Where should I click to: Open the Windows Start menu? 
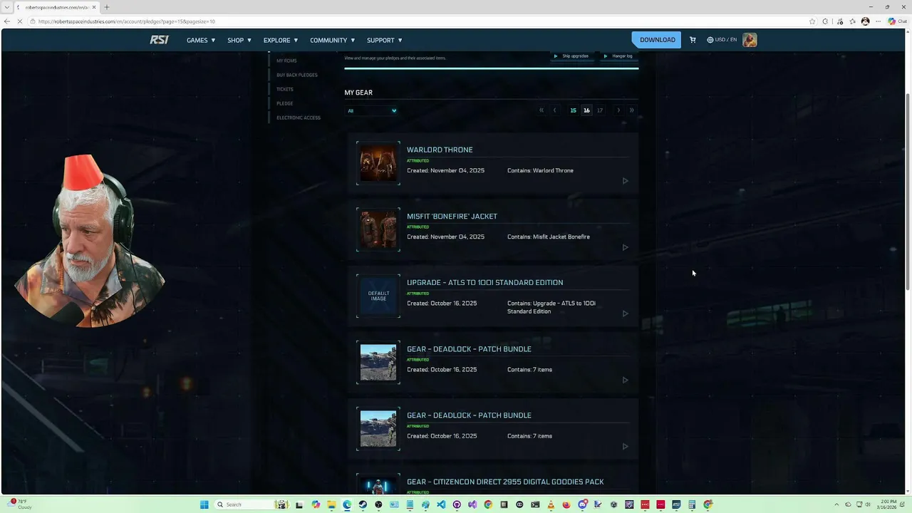[204, 504]
